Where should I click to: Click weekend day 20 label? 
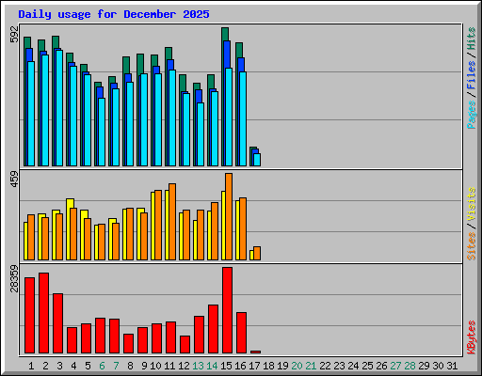[297, 366]
